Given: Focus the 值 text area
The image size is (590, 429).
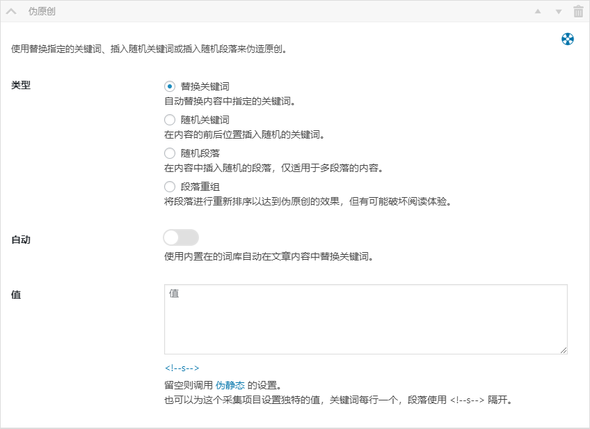Looking at the screenshot, I should pyautogui.click(x=366, y=320).
